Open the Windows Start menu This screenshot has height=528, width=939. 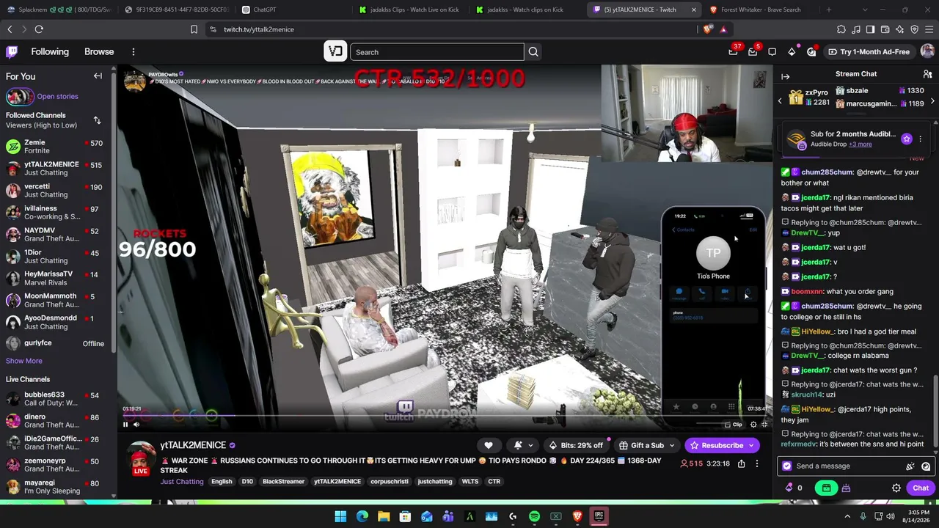tap(340, 516)
